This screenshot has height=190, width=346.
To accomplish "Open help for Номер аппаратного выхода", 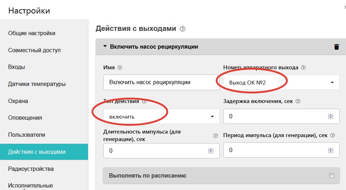I will click(x=303, y=67).
